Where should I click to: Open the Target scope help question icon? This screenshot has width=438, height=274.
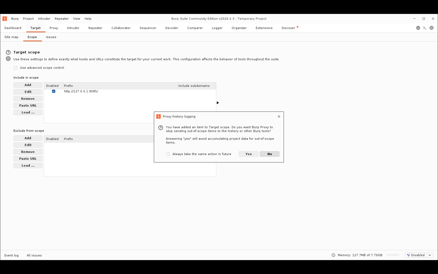8,52
